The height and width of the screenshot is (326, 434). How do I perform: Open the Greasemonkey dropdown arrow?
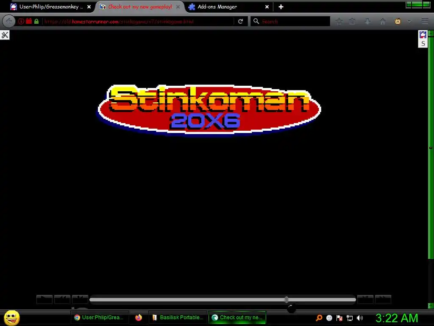(409, 21)
